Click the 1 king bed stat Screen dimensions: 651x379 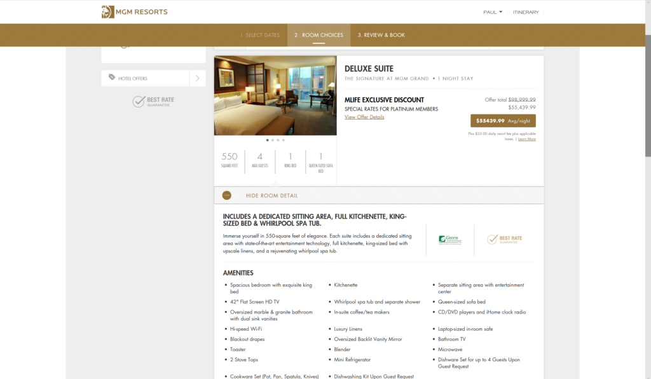coord(290,161)
